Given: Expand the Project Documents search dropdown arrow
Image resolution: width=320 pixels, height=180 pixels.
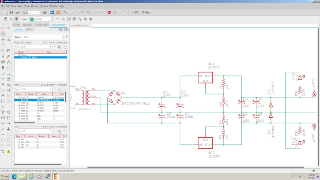Looking at the screenshot, I should pyautogui.click(x=51, y=47).
